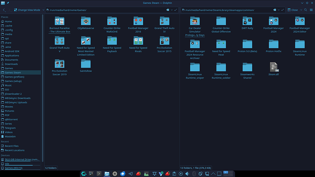Open the Close split dropdown arrow

[301, 10]
